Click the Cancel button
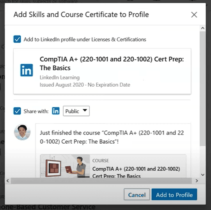 point(137,194)
